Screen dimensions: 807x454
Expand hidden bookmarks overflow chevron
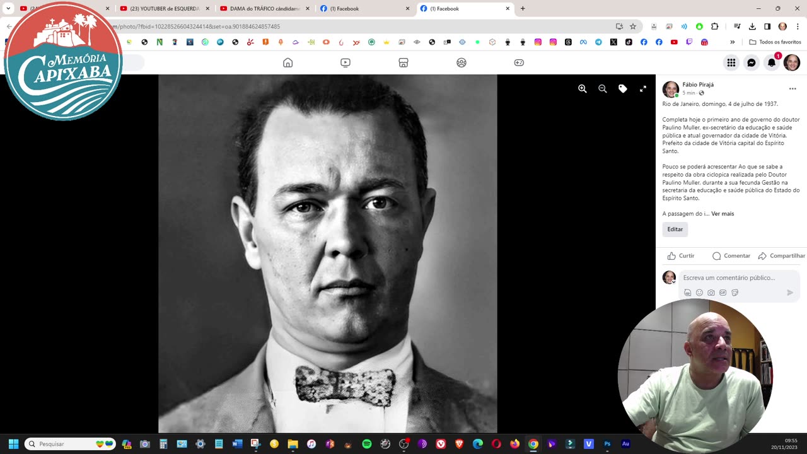click(x=733, y=42)
